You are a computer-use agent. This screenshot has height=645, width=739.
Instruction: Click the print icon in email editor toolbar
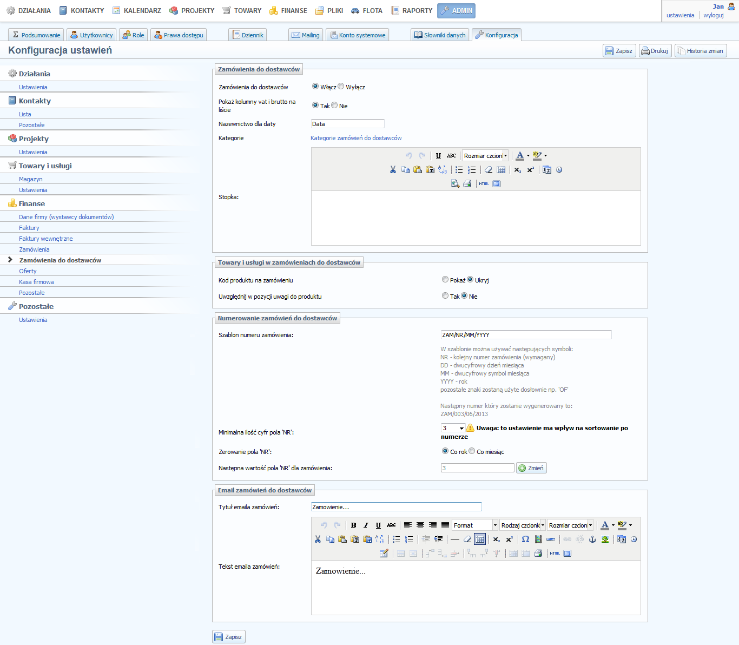[538, 554]
